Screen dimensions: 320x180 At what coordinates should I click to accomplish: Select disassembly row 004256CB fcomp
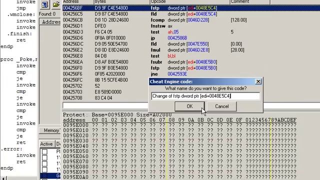coord(191,20)
